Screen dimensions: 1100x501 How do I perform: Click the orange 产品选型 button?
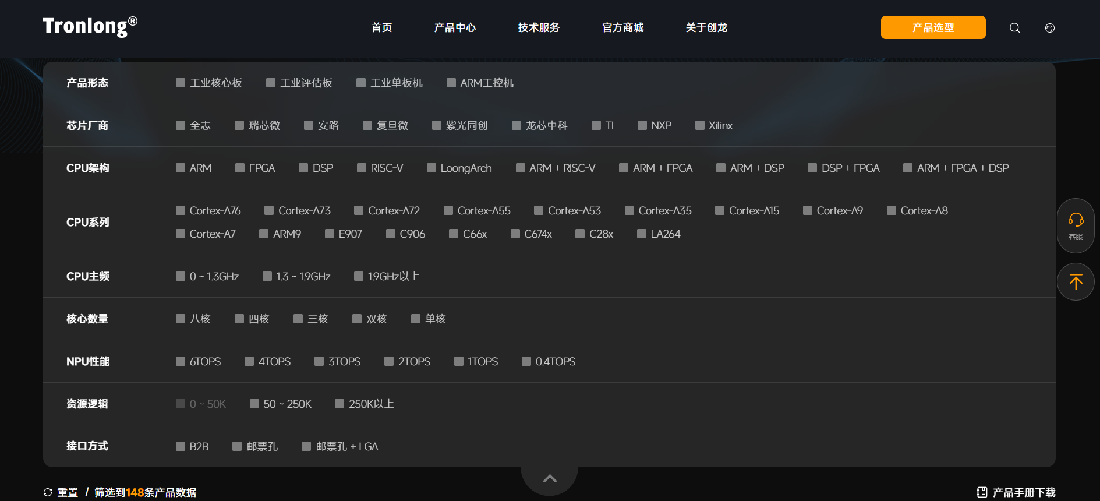point(933,27)
